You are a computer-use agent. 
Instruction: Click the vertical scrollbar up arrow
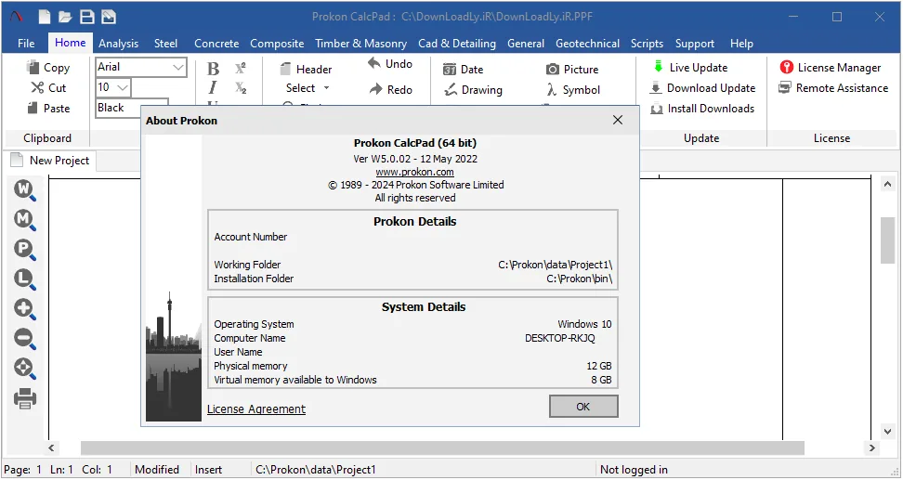click(887, 184)
